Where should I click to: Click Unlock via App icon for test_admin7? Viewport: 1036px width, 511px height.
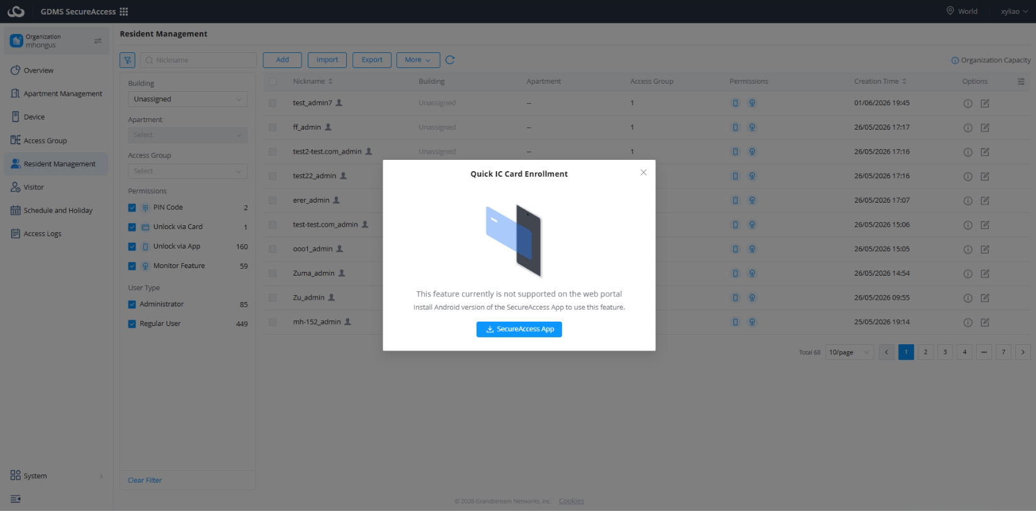coord(735,103)
